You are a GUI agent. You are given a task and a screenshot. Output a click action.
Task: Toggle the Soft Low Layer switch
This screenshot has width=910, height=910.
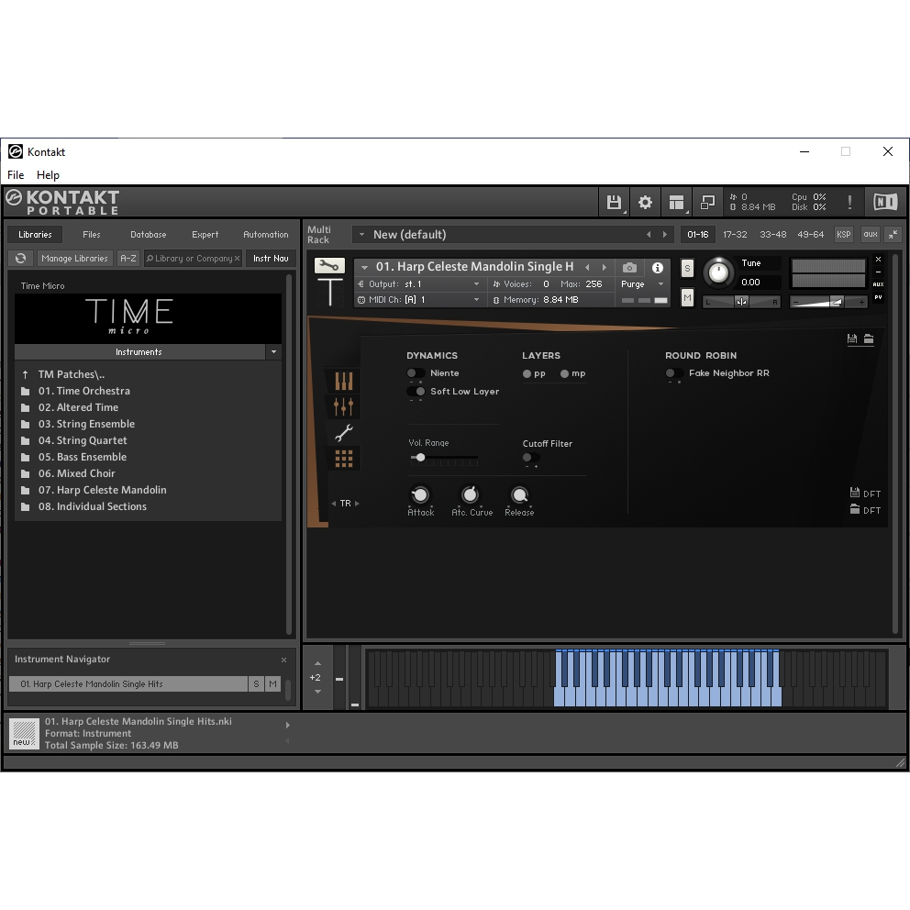pos(416,391)
